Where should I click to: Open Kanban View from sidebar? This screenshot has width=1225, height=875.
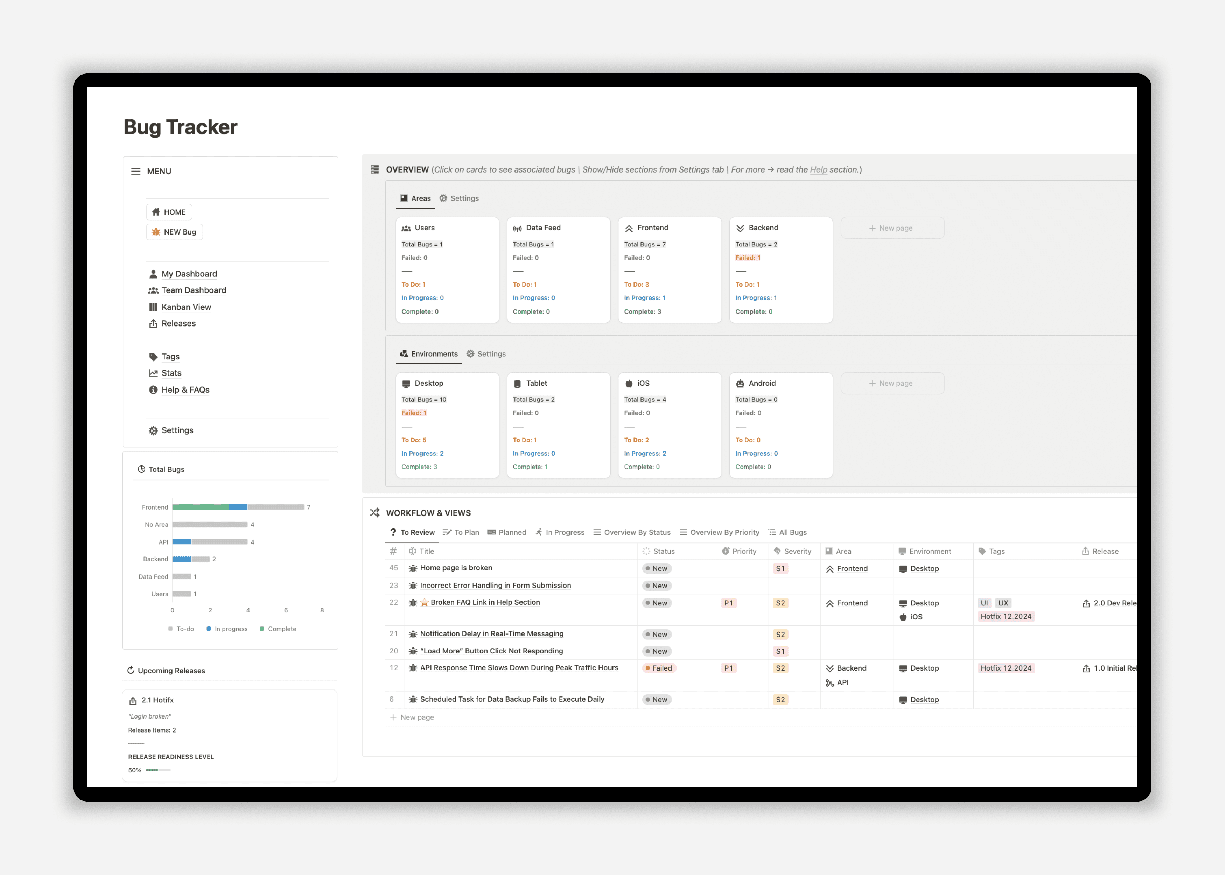coord(186,307)
